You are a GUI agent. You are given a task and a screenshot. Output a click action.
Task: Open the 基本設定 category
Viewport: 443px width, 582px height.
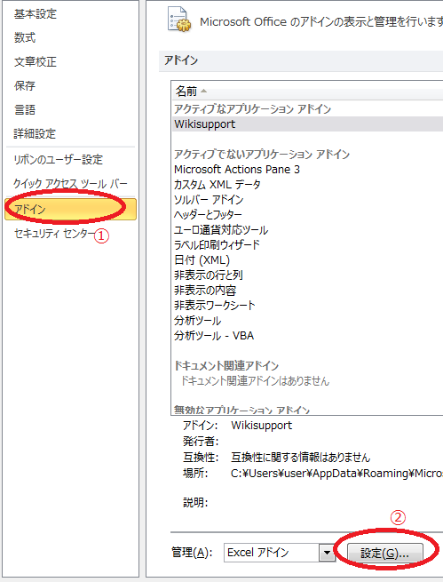(x=36, y=14)
